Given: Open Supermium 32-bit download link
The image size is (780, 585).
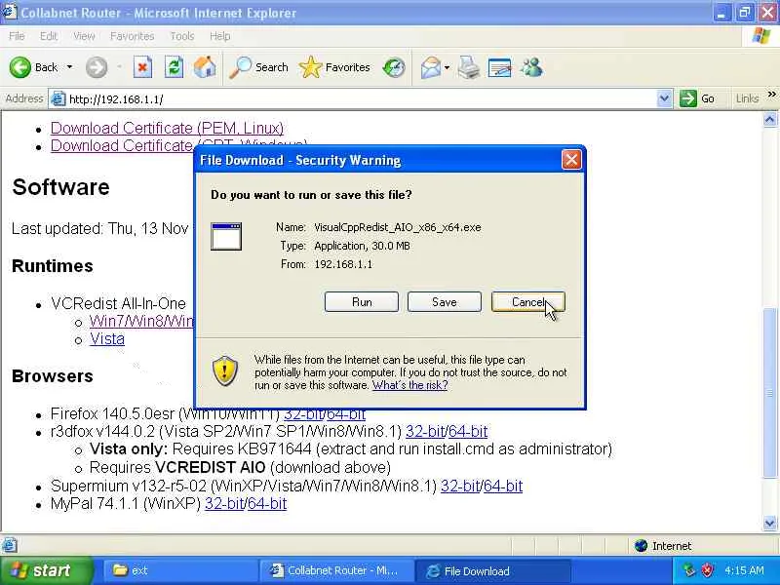Looking at the screenshot, I should [x=460, y=486].
